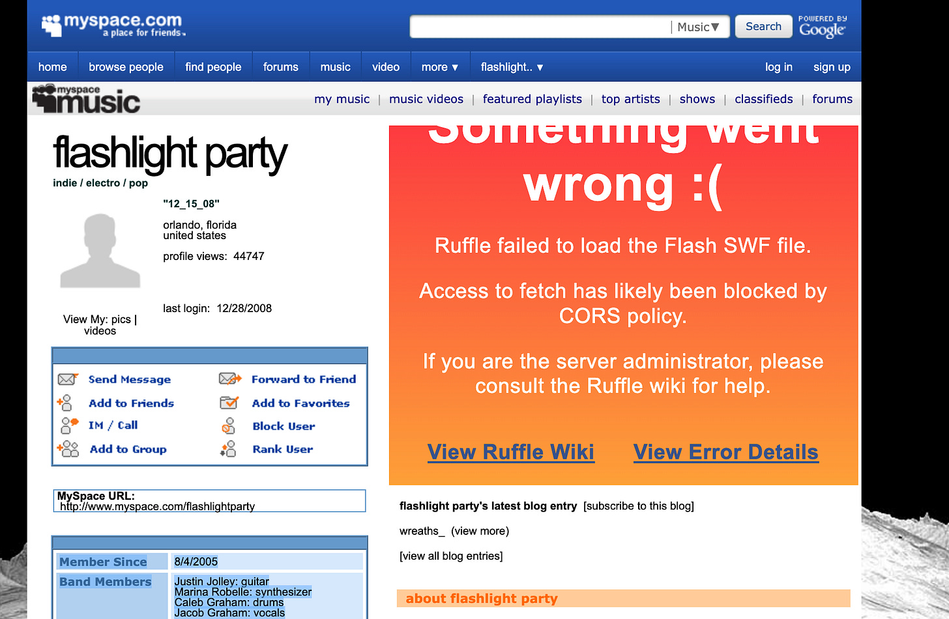
Task: Click the Rank User link
Action: point(282,449)
